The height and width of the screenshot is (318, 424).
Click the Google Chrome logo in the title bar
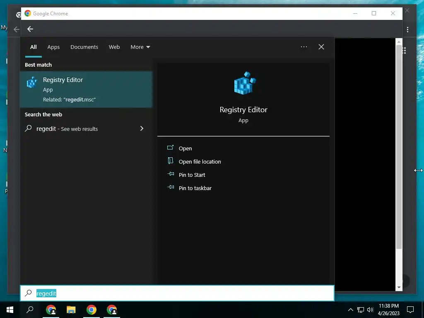[x=28, y=13]
